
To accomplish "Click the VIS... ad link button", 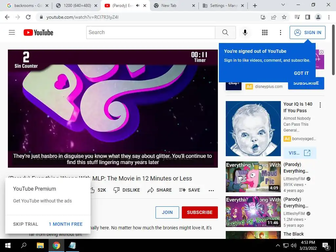I will pos(300,153).
